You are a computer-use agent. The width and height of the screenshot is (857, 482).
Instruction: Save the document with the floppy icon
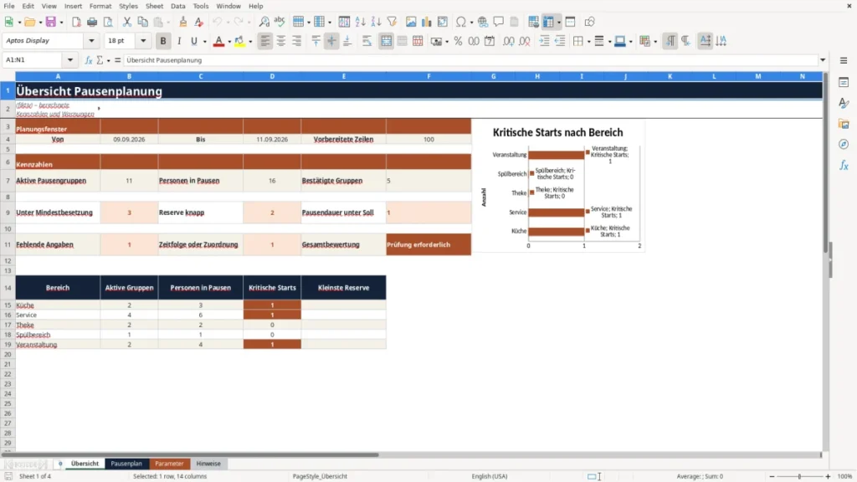point(51,22)
